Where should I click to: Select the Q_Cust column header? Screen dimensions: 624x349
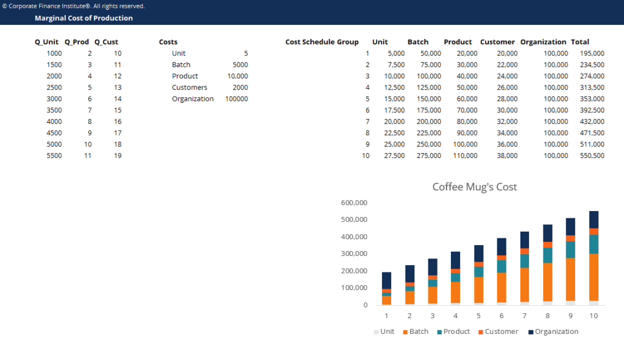(x=107, y=42)
